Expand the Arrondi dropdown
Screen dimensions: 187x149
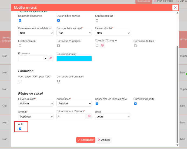coord(36,116)
